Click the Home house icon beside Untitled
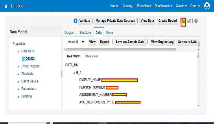The width and height of the screenshot is (214, 124). coord(5,6)
